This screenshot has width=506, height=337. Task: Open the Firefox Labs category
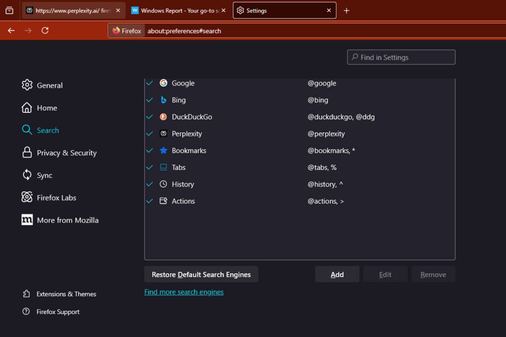point(49,197)
